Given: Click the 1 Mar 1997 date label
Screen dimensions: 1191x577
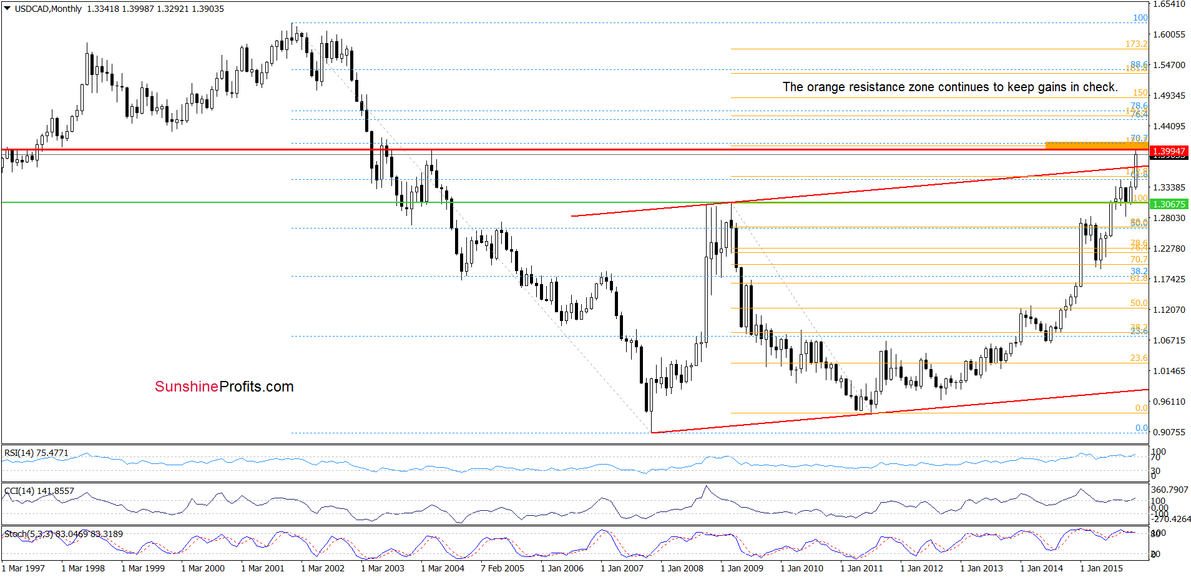Looking at the screenshot, I should [x=24, y=568].
